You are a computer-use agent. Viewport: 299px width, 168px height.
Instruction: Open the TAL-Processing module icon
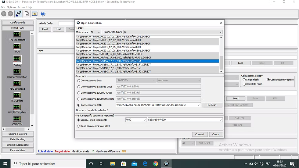17,35
